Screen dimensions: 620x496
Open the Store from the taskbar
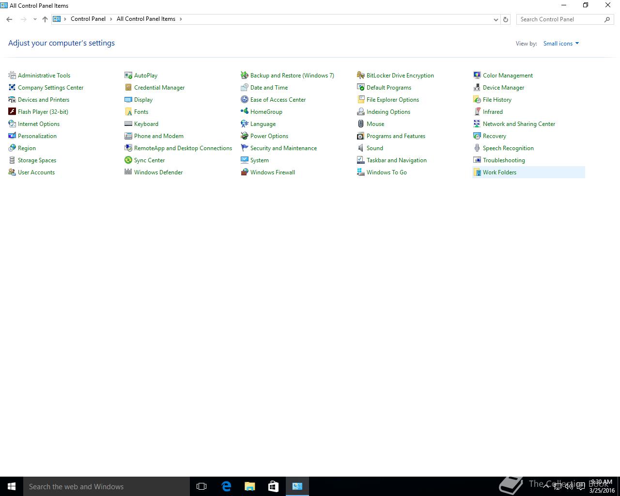pos(273,486)
